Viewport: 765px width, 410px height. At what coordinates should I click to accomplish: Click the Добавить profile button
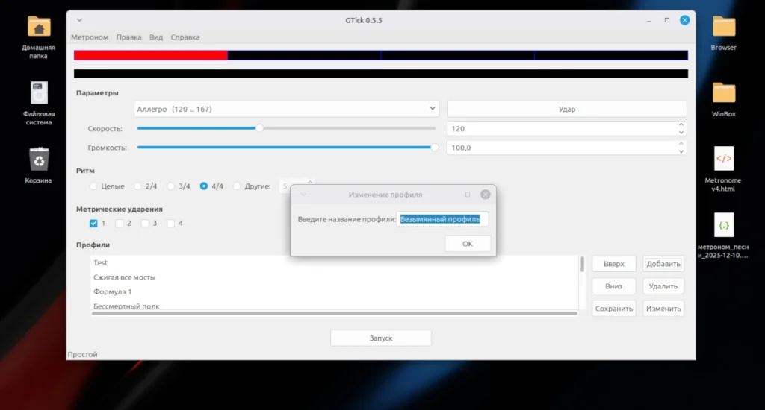point(663,263)
